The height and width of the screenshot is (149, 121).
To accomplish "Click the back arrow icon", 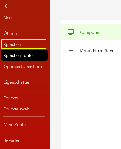I will point(7,6).
